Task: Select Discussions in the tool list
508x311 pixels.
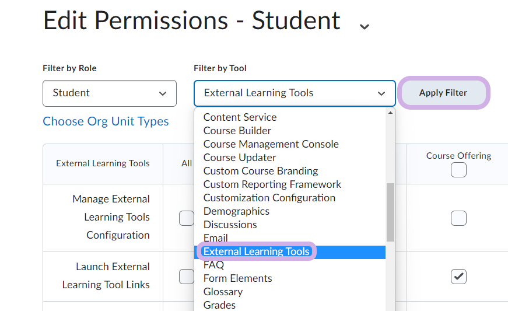Action: 230,225
